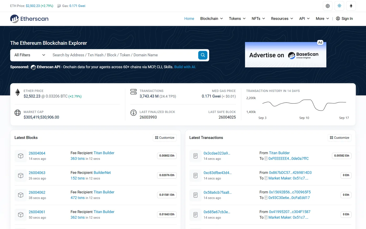Expand the Tokens menu

[237, 19]
